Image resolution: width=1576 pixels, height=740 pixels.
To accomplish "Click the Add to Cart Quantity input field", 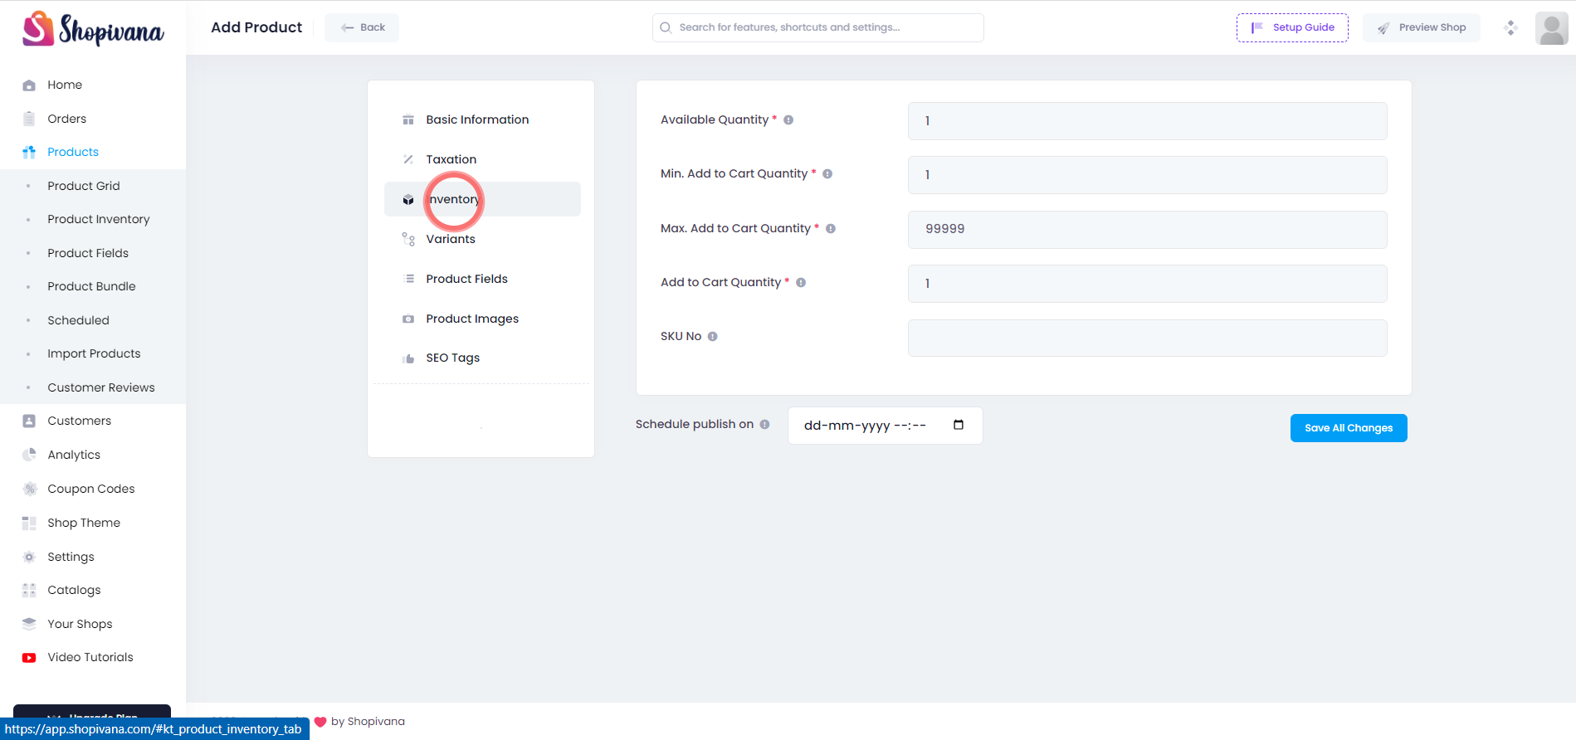I will click(1147, 284).
